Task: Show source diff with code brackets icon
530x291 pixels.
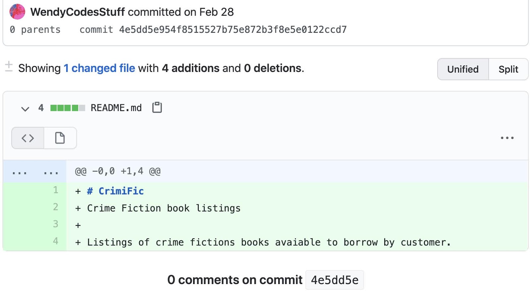Action: 28,138
